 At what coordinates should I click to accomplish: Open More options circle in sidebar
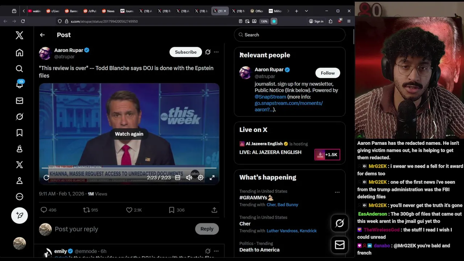pyautogui.click(x=20, y=196)
